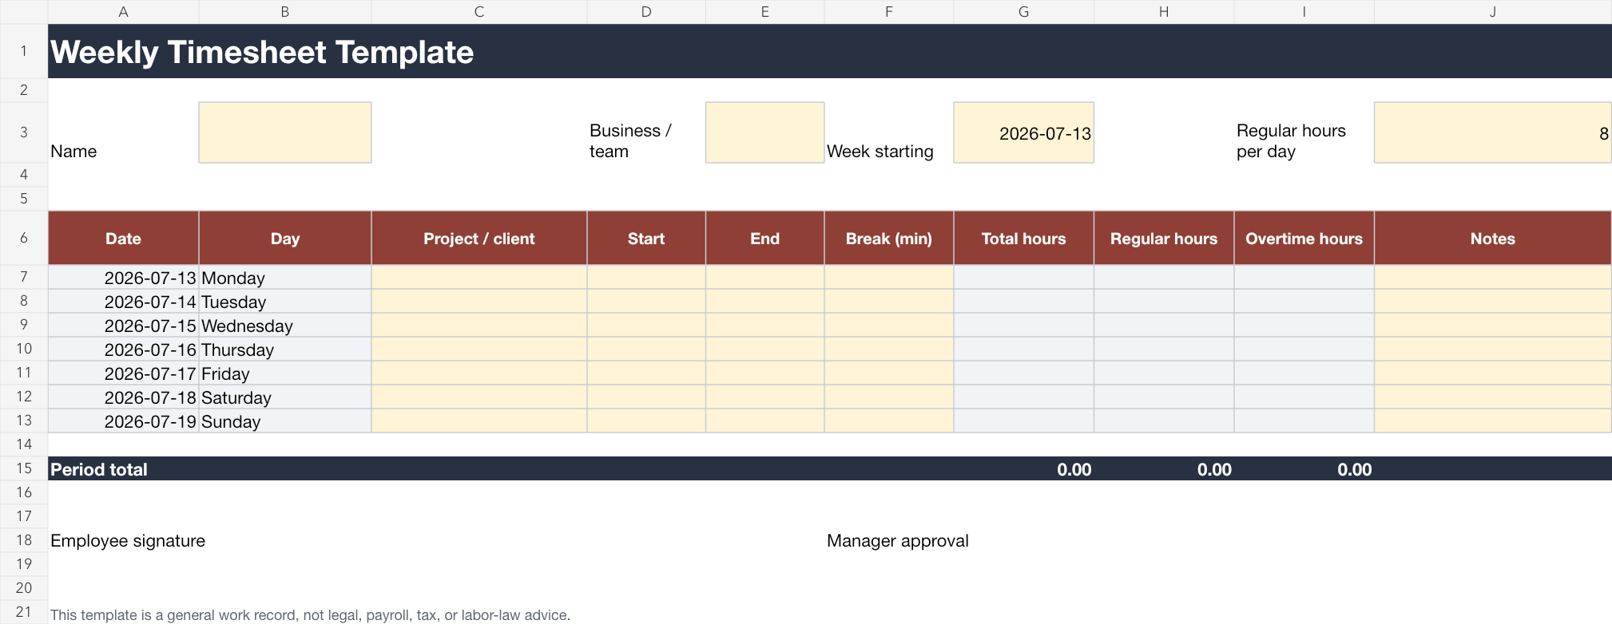Select date cell 2026-07-19
1612x624 pixels.
[x=123, y=421]
